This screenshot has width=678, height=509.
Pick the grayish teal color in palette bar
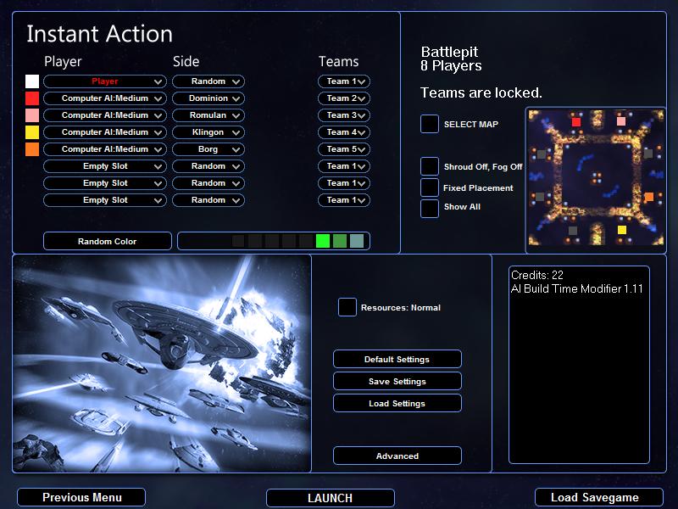(357, 241)
